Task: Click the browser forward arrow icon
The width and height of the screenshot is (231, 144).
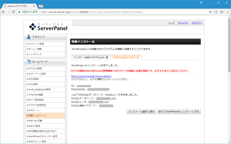Action: click(9, 12)
